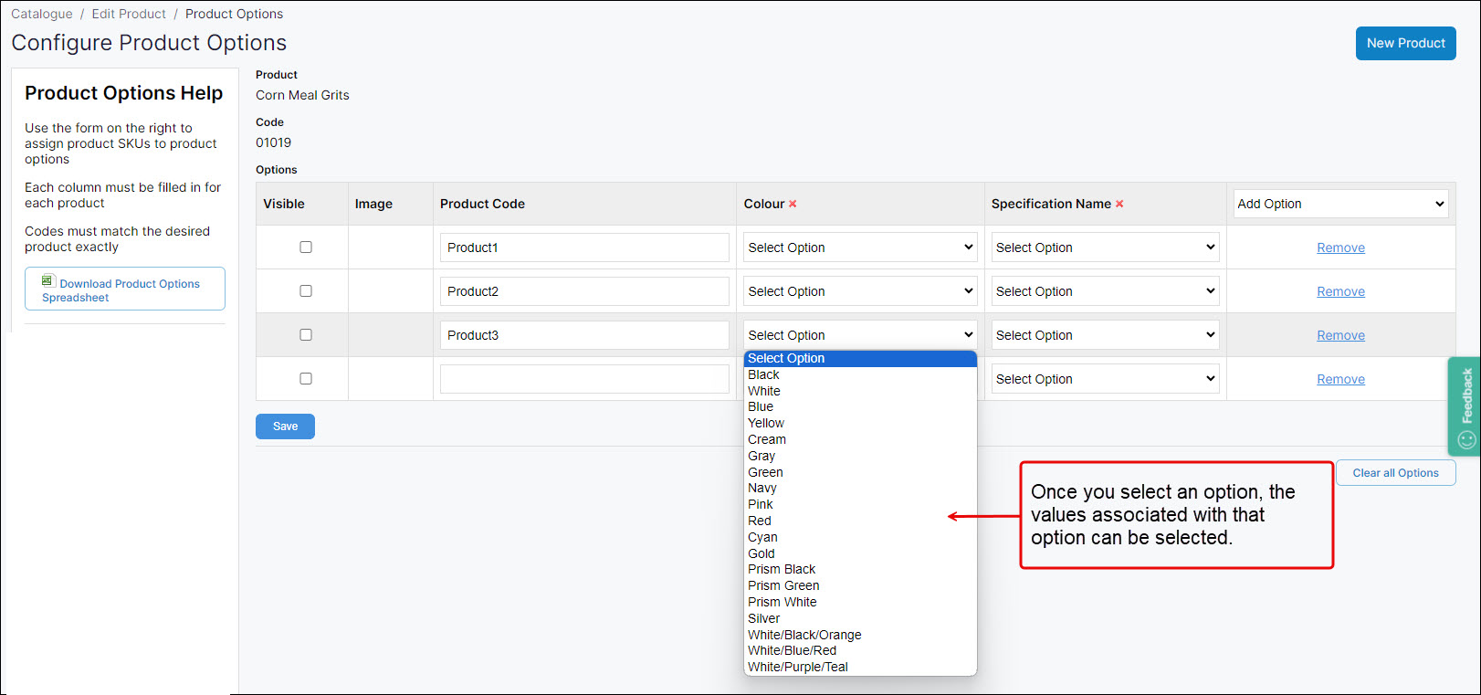Click Clear all Options button
The width and height of the screenshot is (1481, 695).
(1395, 473)
